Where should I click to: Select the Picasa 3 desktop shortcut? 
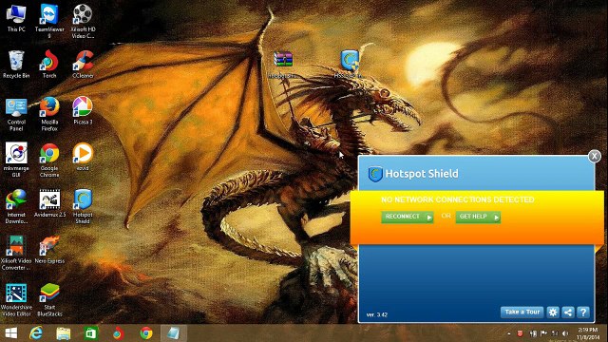83,111
